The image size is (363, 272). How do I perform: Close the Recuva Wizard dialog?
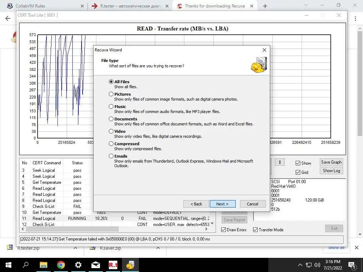pyautogui.click(x=264, y=50)
